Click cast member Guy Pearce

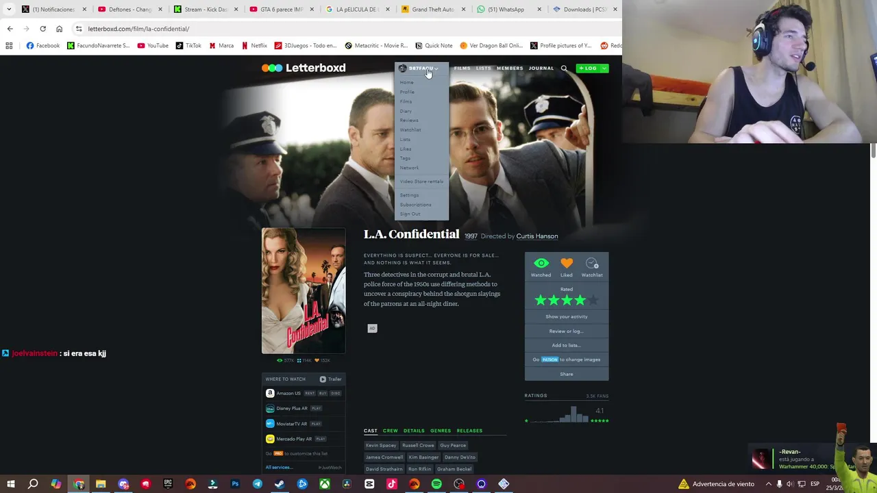click(x=453, y=445)
